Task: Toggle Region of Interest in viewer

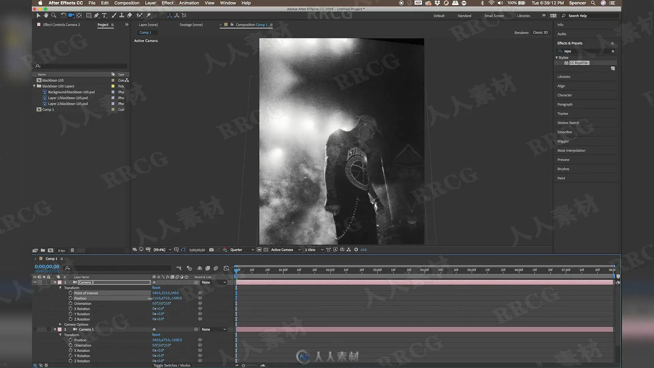Action: tap(259, 250)
